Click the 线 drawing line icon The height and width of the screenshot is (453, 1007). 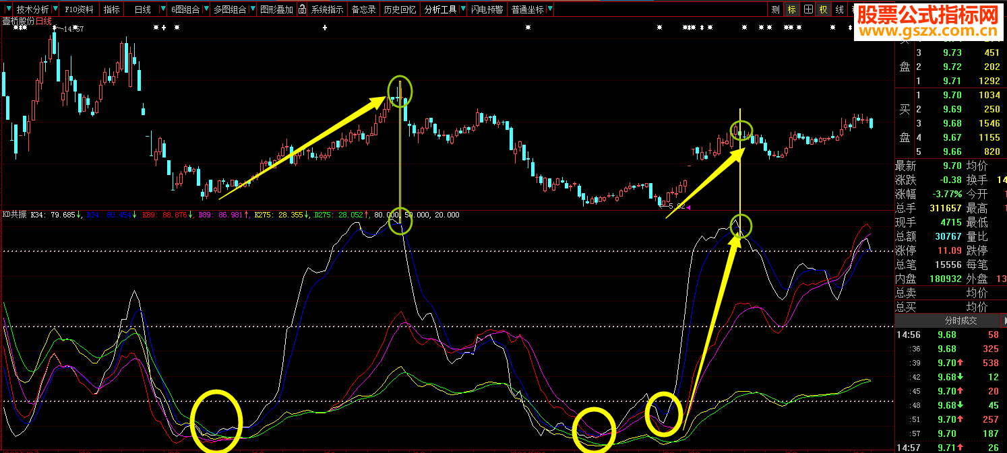pos(839,9)
